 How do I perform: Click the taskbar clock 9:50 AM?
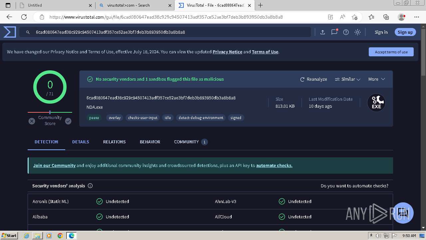[x=409, y=236]
